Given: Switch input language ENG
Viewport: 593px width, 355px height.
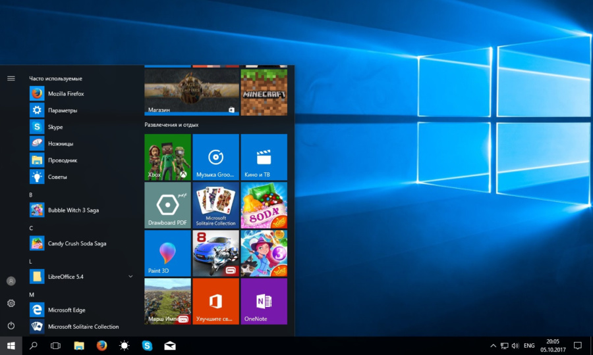Looking at the screenshot, I should pos(529,346).
